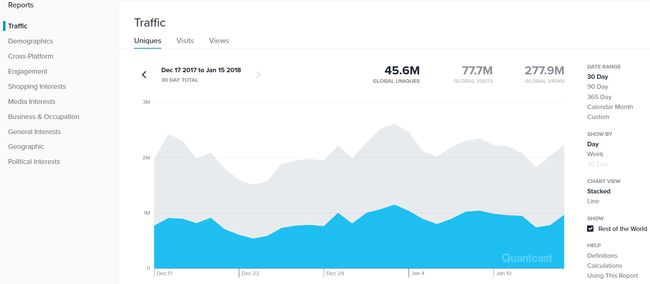Select the 365 Day date range

tap(599, 97)
